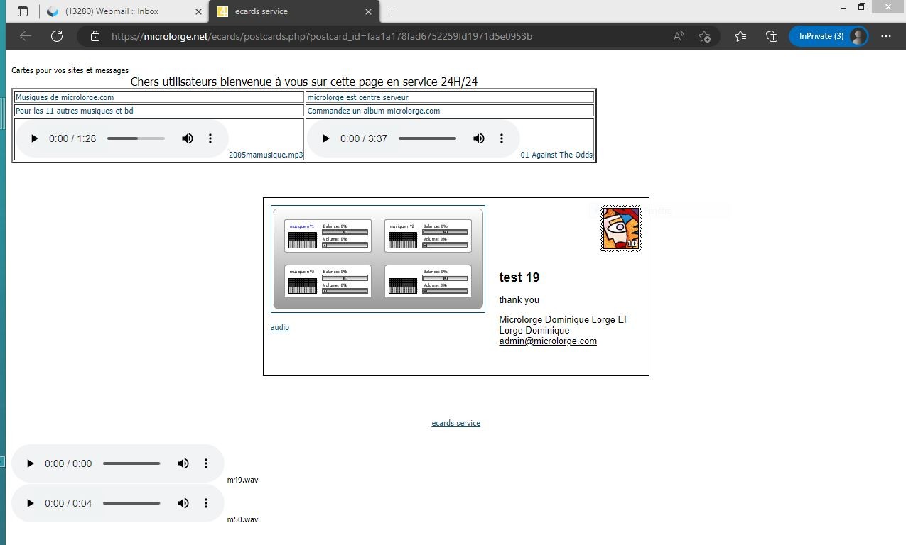Mute the Against The Odds player
Viewport: 906px width, 545px height.
(x=479, y=138)
